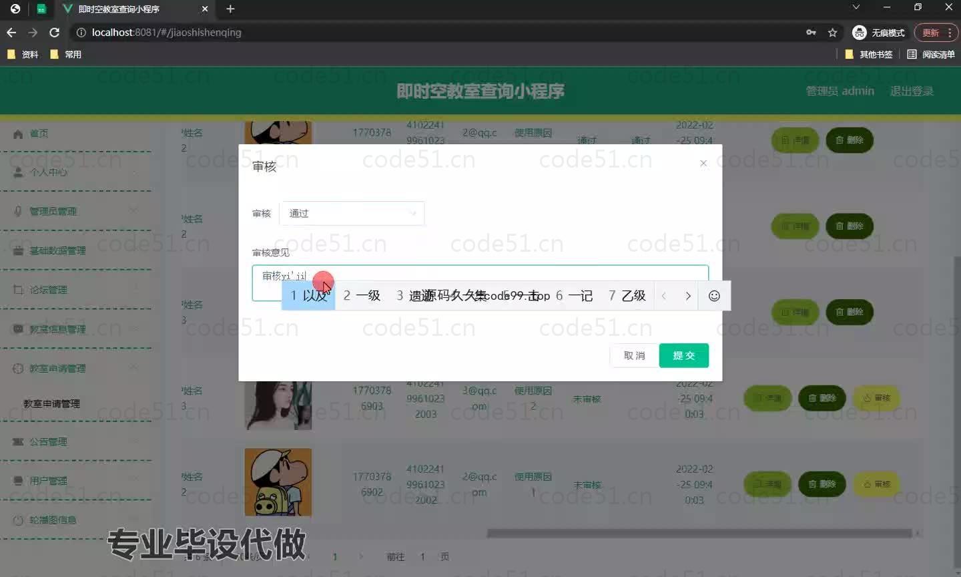Bookmark this page with the star icon
961x577 pixels.
(x=832, y=32)
